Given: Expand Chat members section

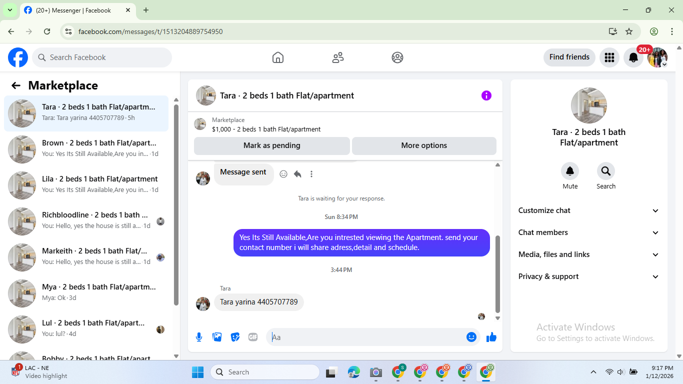Looking at the screenshot, I should (589, 232).
